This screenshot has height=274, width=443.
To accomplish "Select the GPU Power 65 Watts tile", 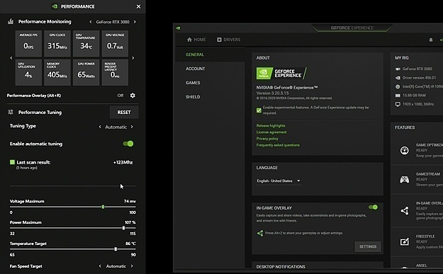I will click(86, 72).
